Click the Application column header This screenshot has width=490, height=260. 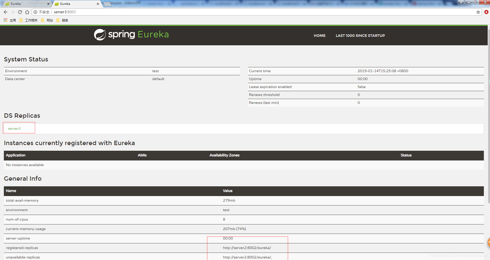pos(16,155)
